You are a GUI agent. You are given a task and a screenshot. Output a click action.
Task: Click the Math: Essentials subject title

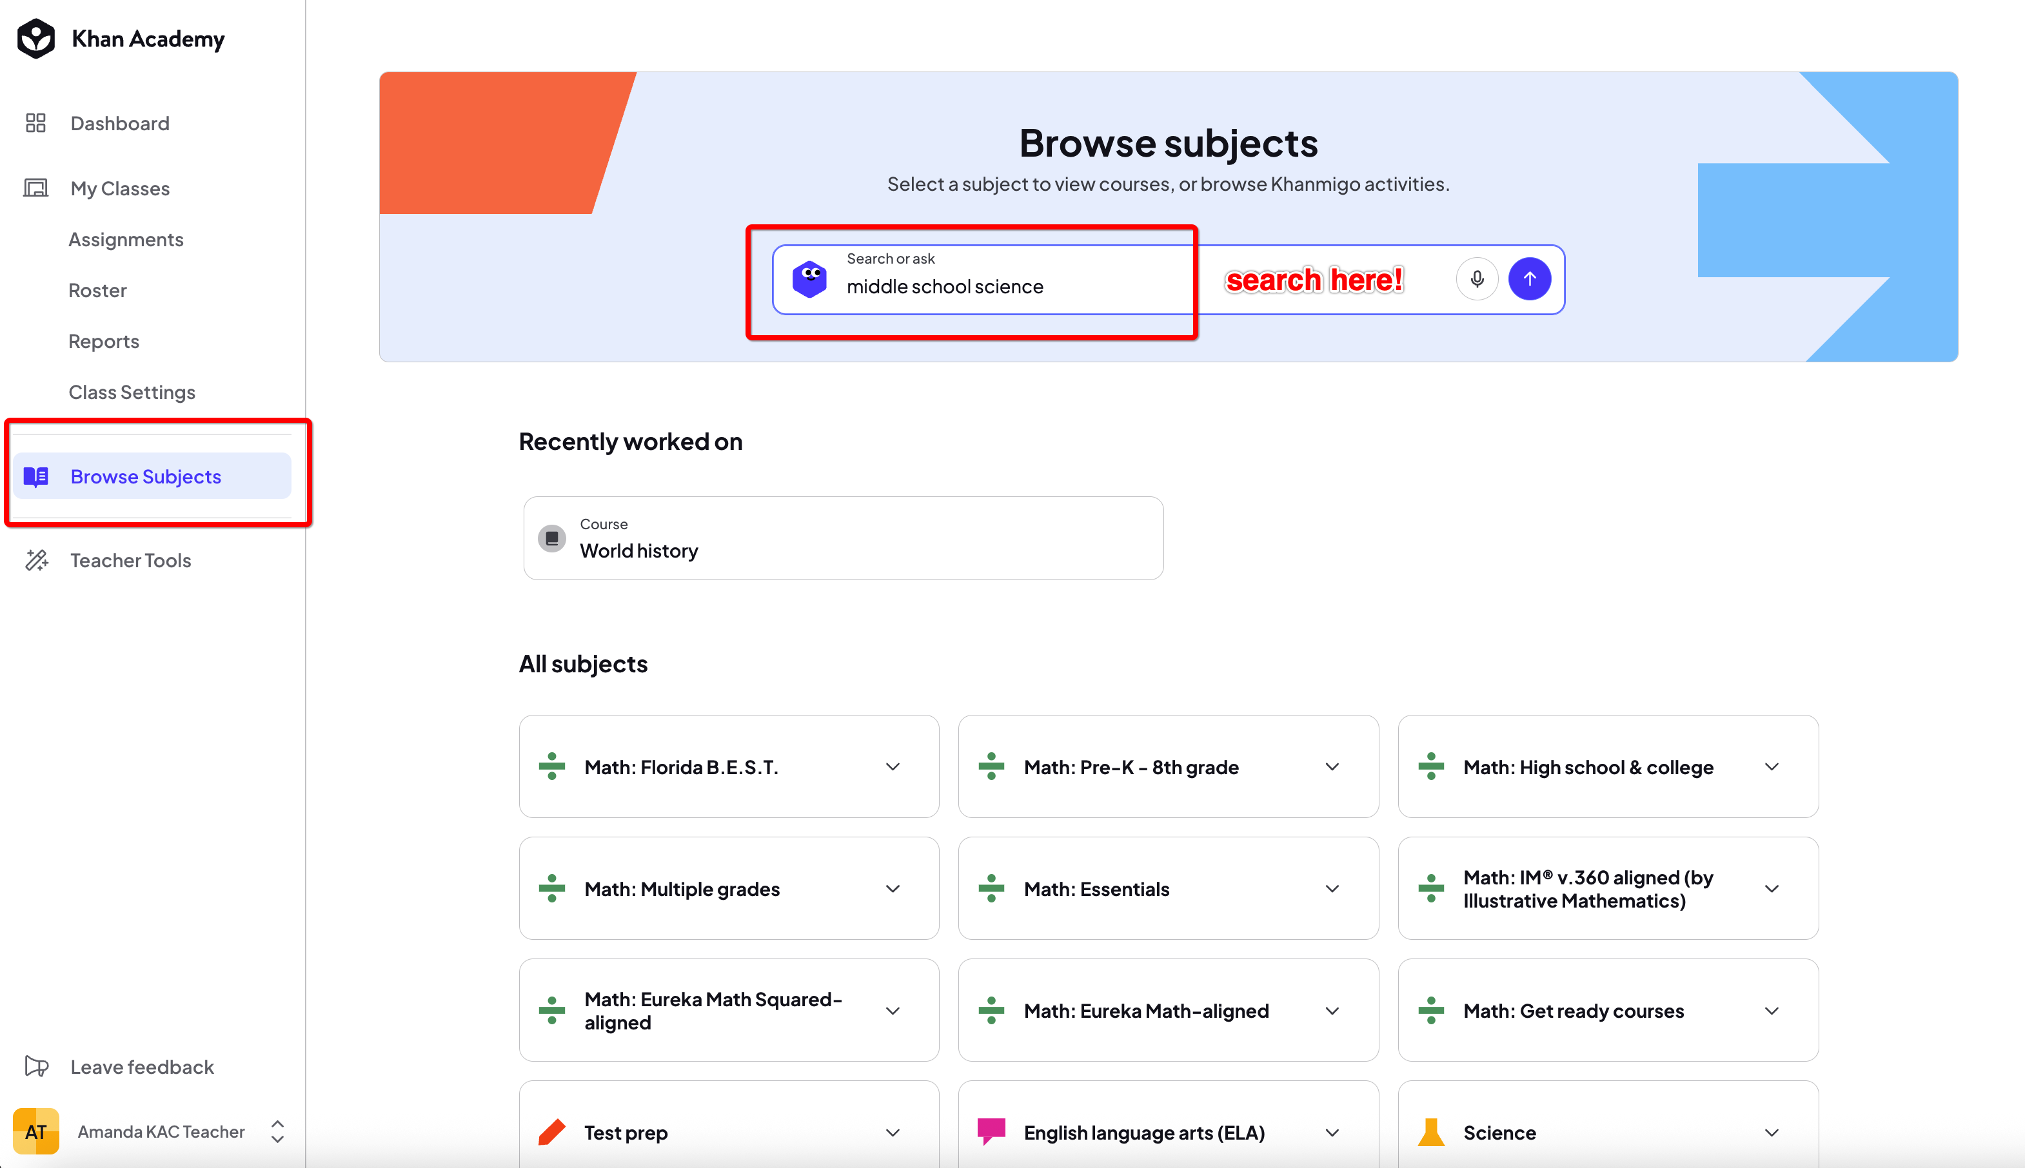[1097, 889]
